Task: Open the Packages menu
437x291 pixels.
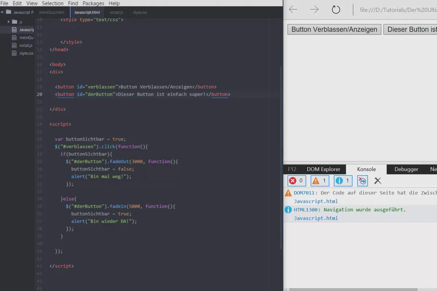Action: point(93,3)
